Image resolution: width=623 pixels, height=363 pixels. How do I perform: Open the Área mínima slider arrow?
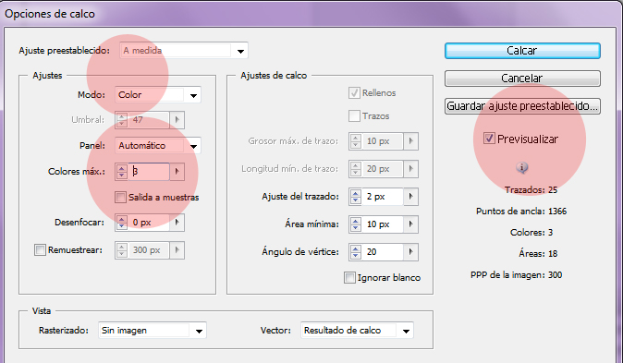pyautogui.click(x=410, y=224)
